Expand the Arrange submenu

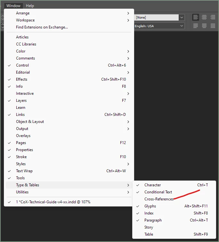pos(69,13)
